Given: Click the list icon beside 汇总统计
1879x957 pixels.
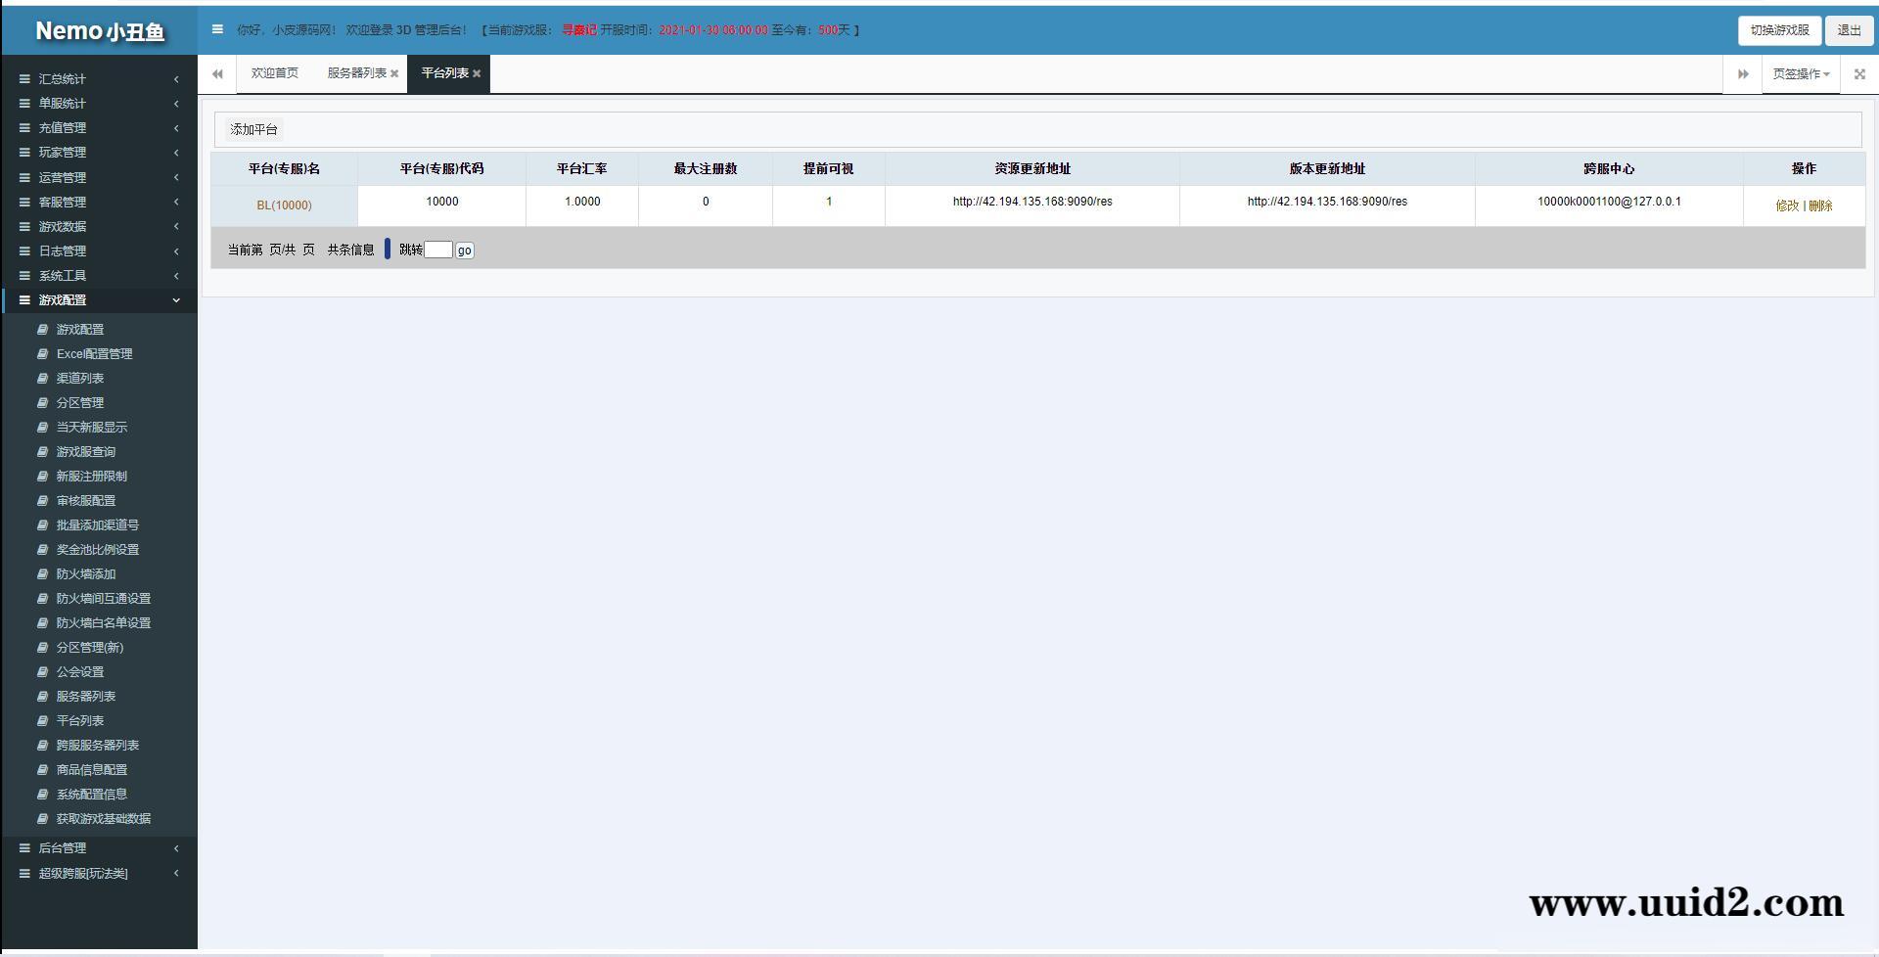Looking at the screenshot, I should [24, 78].
